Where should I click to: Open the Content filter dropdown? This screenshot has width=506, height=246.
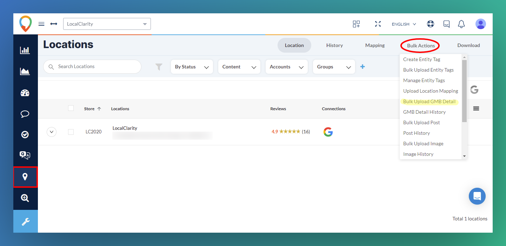coord(239,67)
